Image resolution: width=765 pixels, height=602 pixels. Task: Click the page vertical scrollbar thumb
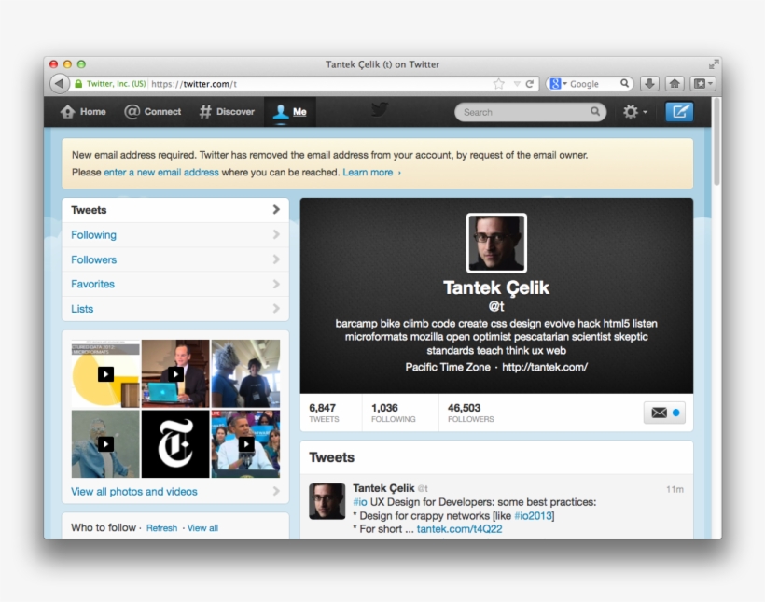click(x=716, y=142)
